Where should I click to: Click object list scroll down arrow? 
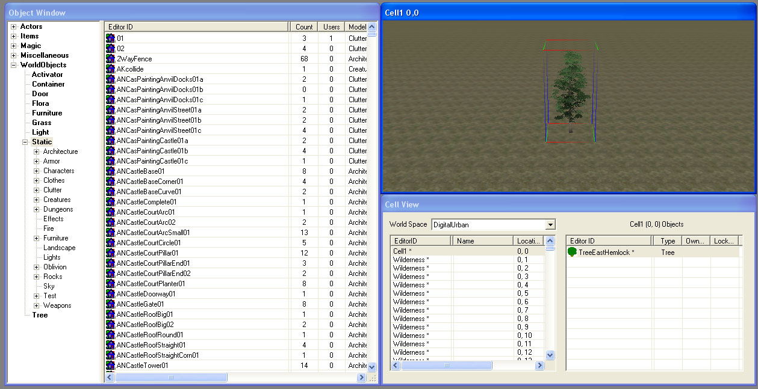[371, 366]
